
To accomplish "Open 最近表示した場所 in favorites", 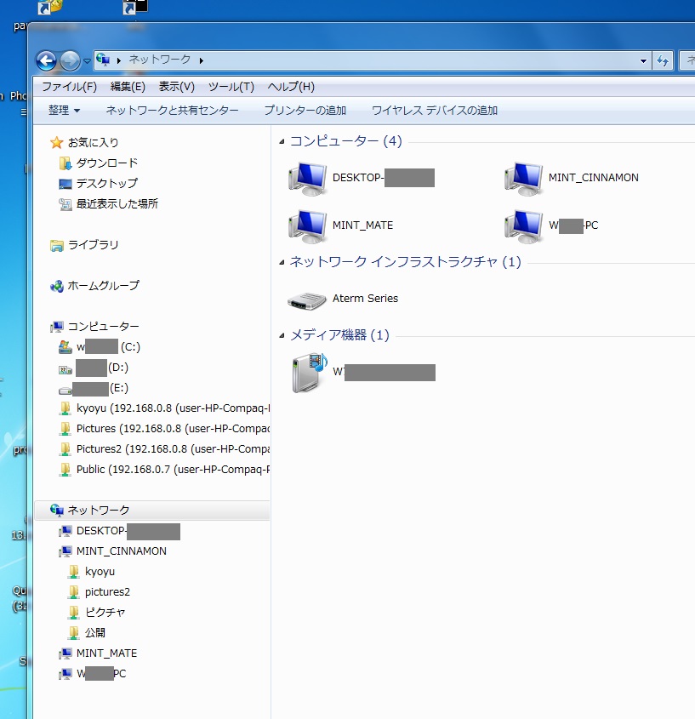I will (117, 203).
